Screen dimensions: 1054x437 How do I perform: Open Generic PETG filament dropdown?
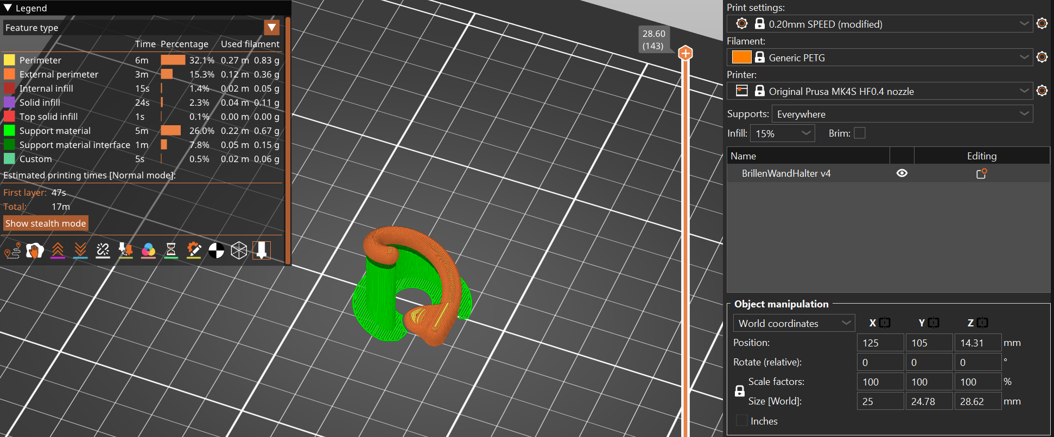pyautogui.click(x=880, y=57)
